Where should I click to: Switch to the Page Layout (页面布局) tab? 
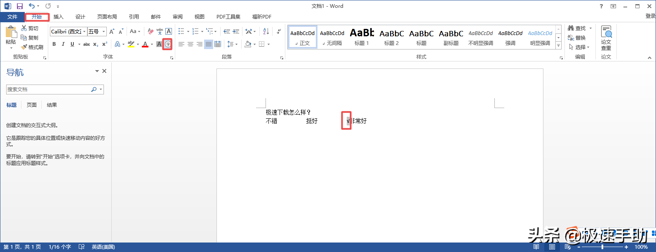tap(107, 17)
